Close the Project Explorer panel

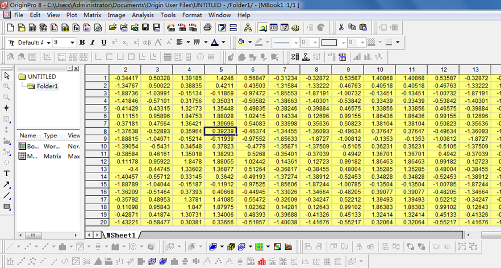click(76, 68)
